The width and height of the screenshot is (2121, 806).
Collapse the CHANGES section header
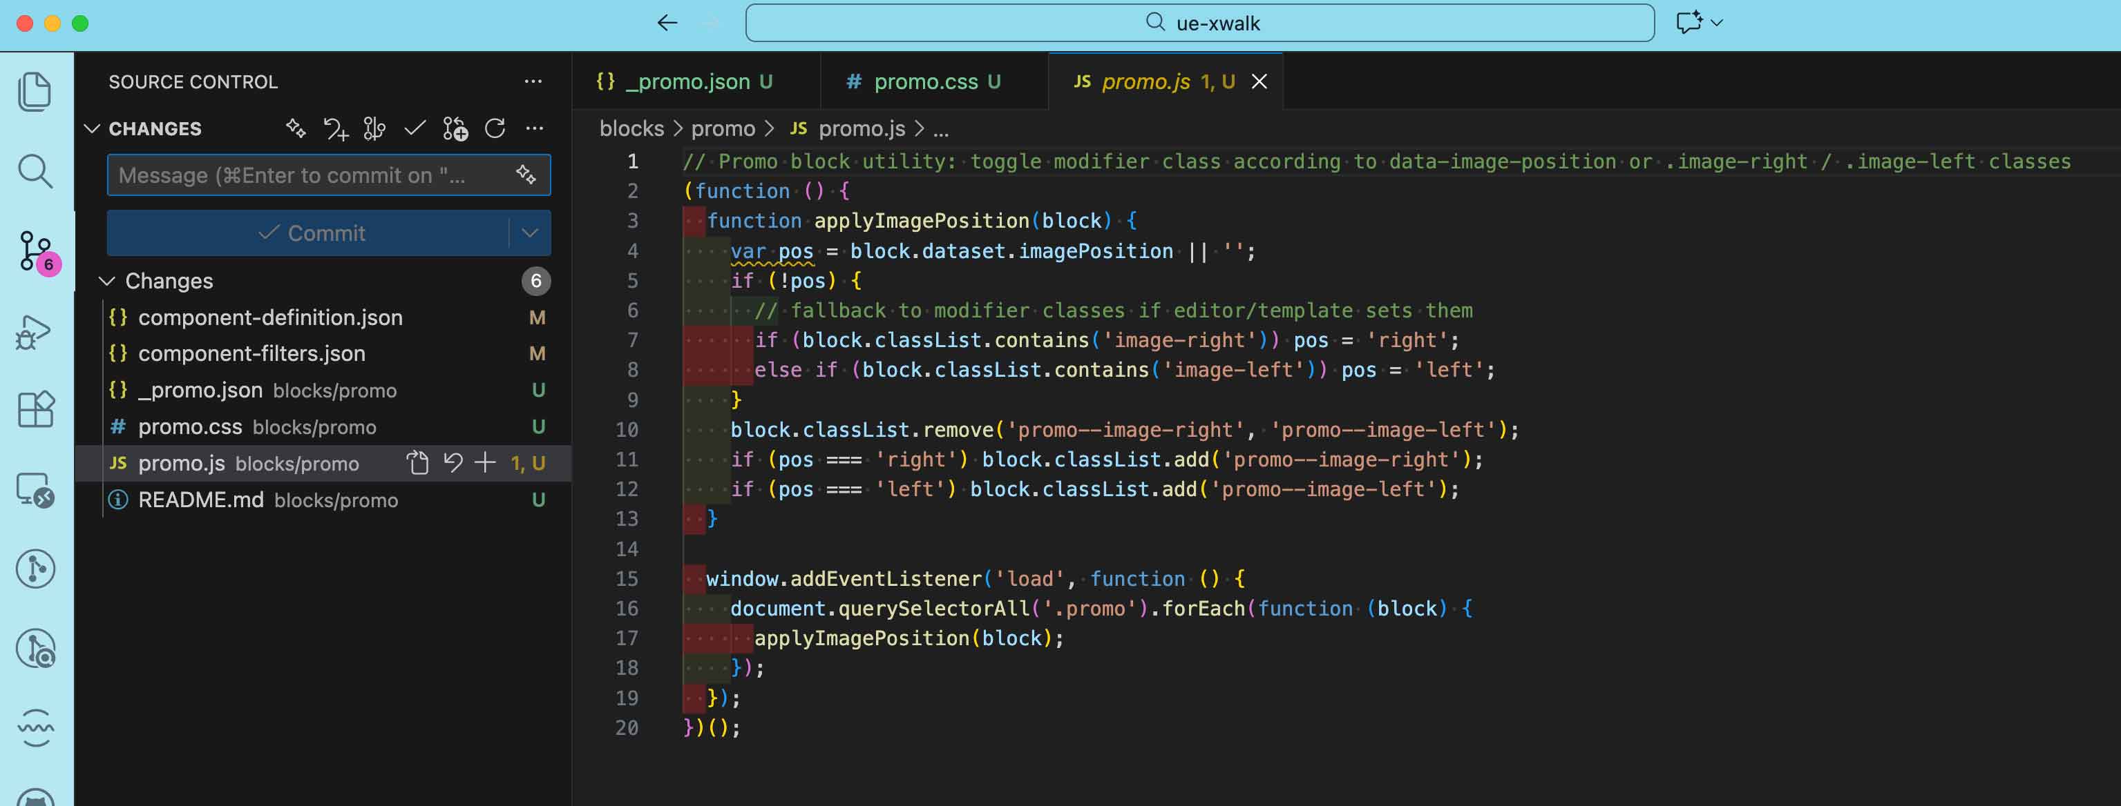(95, 128)
